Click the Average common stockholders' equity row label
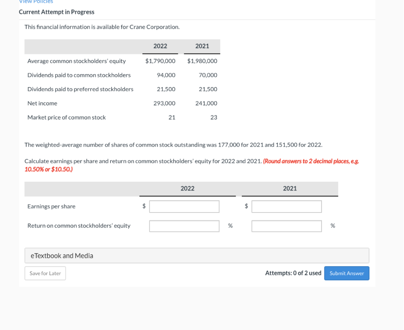404x330 pixels. 76,61
